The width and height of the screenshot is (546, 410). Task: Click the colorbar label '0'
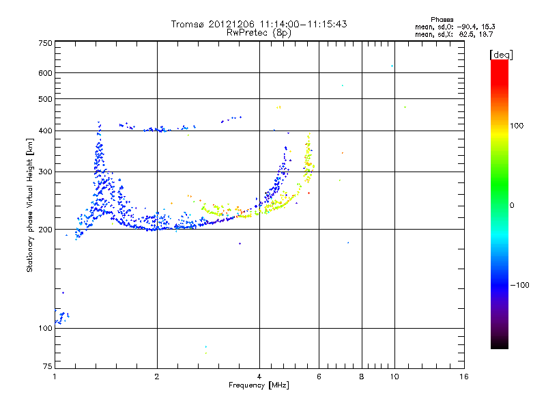(512, 206)
